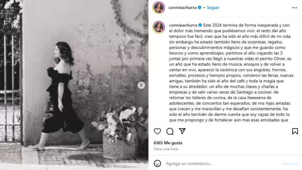The height and width of the screenshot is (170, 302).
Task: Click verified badge next to header username
Action: coord(200,7)
